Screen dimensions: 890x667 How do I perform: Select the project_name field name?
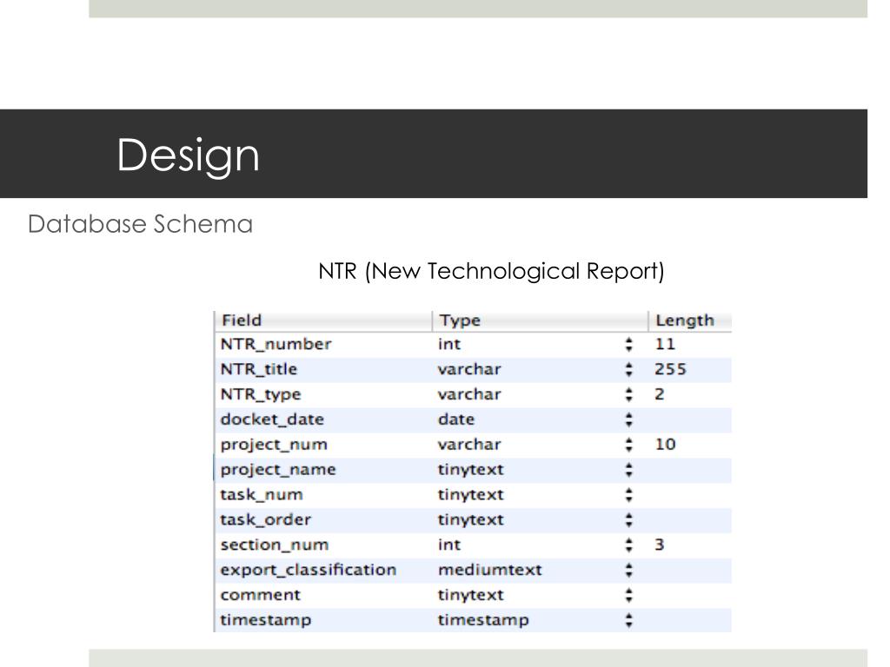[x=278, y=470]
